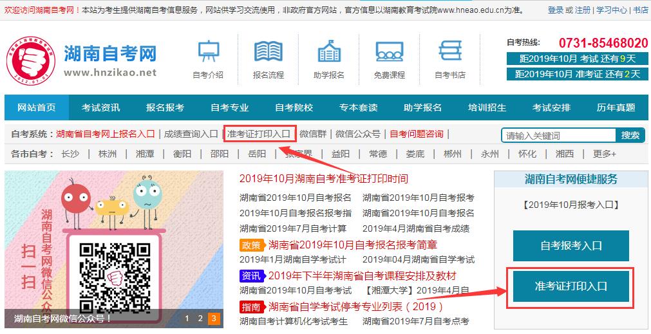Click the 自考书店 stacked books icon
651x334 pixels.
[x=449, y=51]
